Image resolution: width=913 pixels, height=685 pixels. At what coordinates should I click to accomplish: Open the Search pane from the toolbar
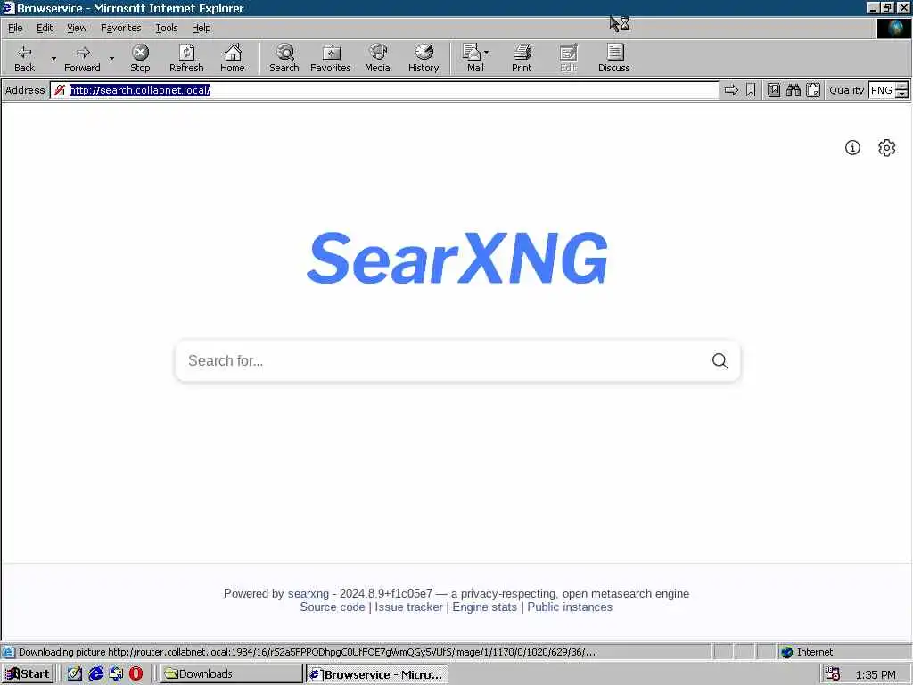(284, 58)
